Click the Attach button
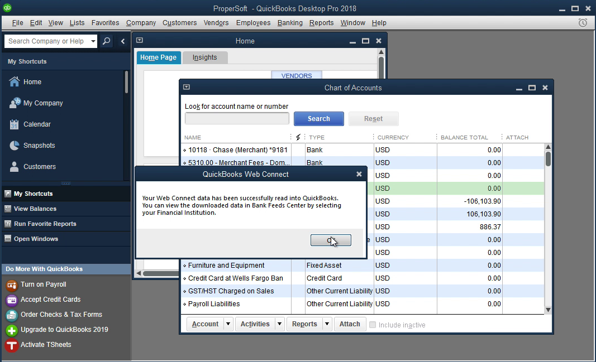This screenshot has width=596, height=362. [x=350, y=324]
